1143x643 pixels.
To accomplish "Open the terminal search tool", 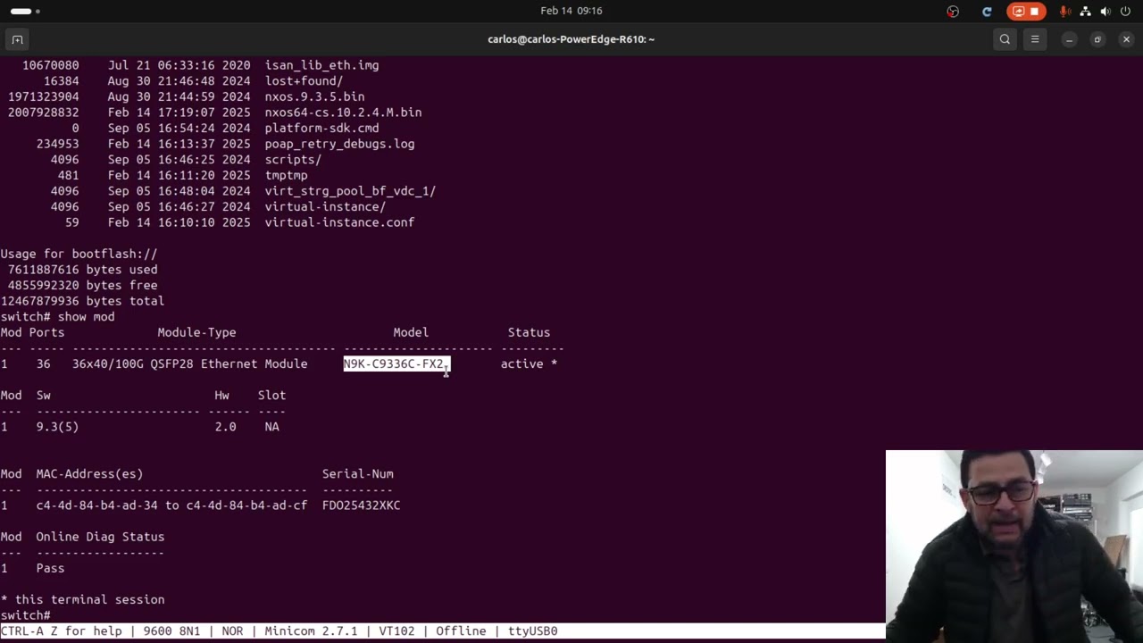I will [1005, 39].
